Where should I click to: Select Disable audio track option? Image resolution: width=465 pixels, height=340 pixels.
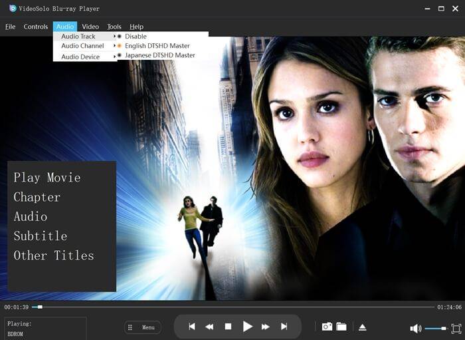click(x=136, y=37)
